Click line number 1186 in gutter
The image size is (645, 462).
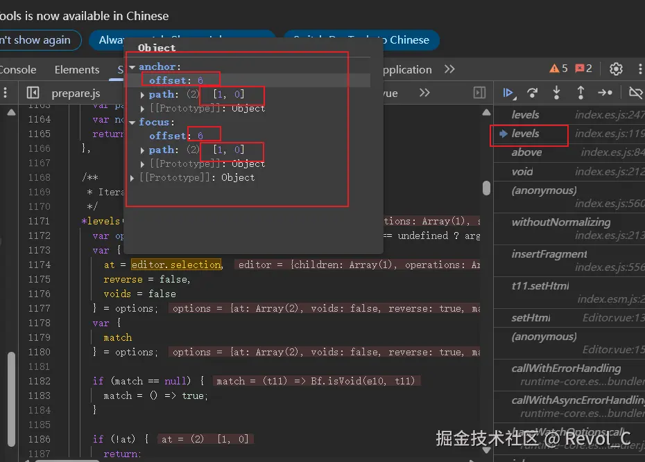tap(39, 439)
